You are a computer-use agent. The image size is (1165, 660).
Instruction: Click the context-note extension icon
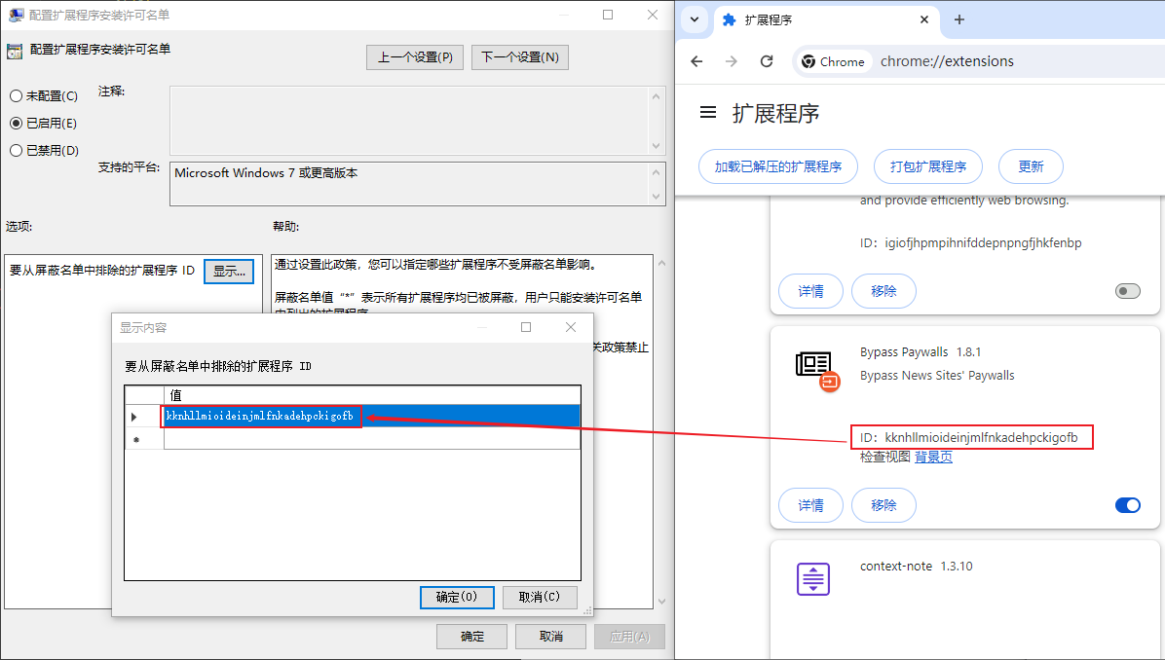(812, 578)
